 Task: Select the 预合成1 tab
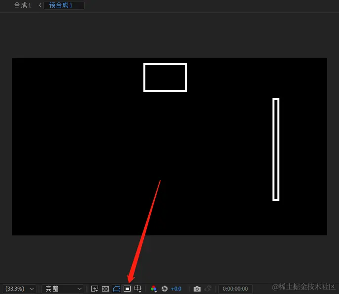coord(64,5)
